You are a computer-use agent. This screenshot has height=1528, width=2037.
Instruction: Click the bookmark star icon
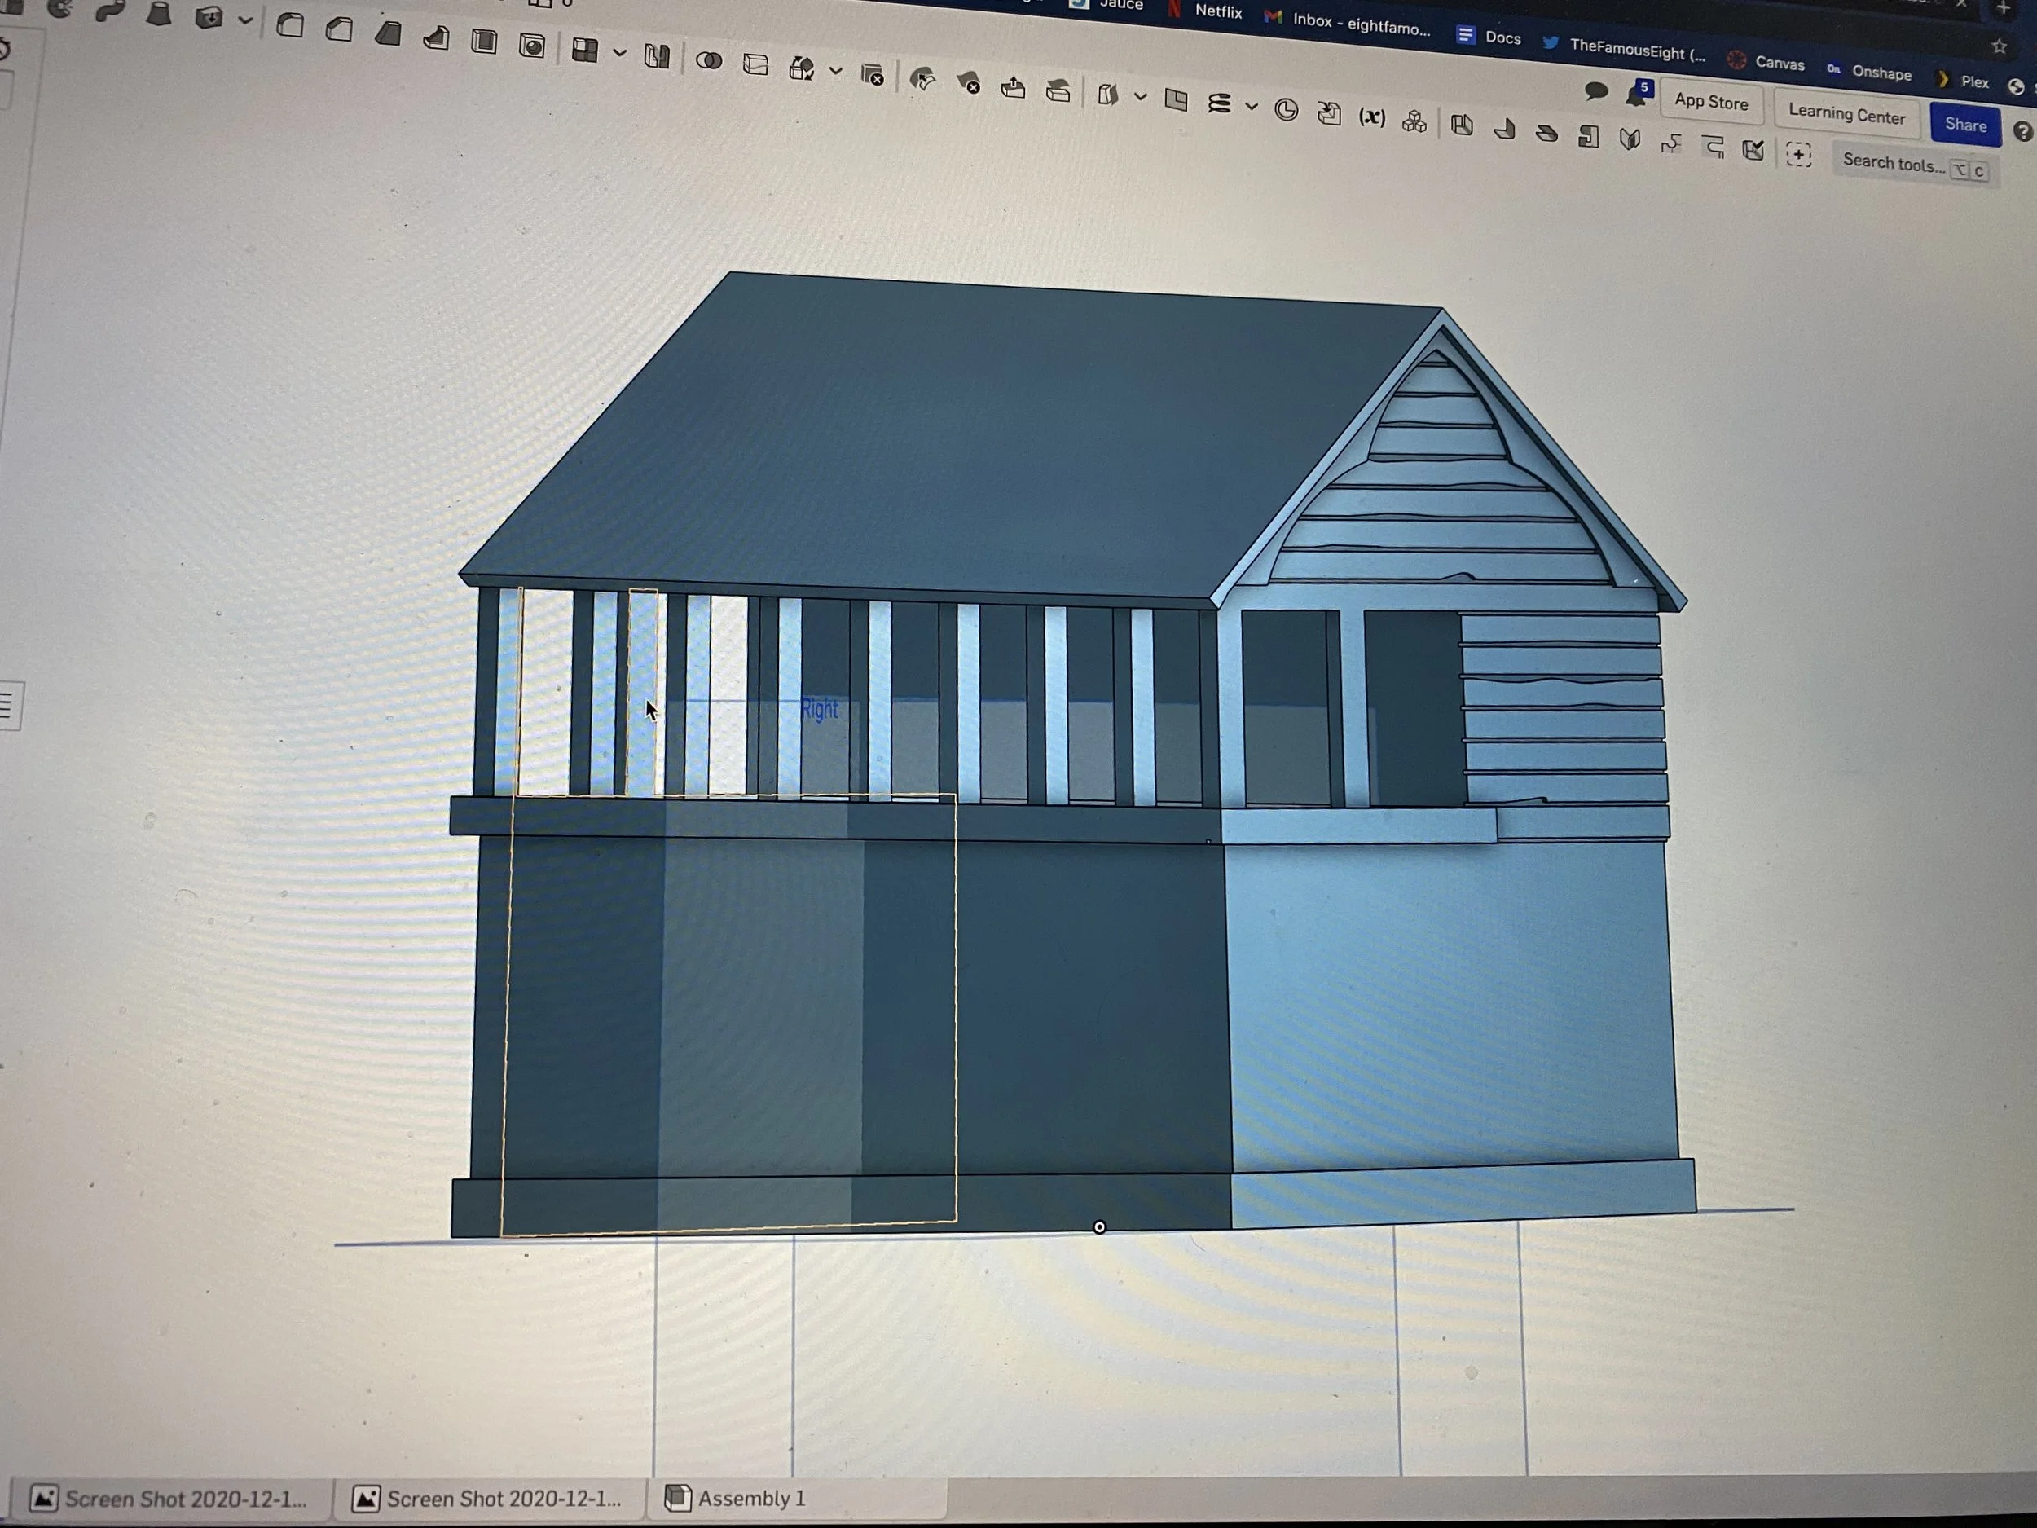tap(2000, 45)
